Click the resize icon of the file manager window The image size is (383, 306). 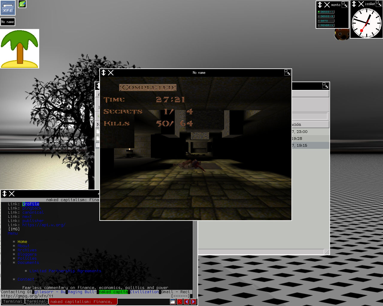(326, 86)
